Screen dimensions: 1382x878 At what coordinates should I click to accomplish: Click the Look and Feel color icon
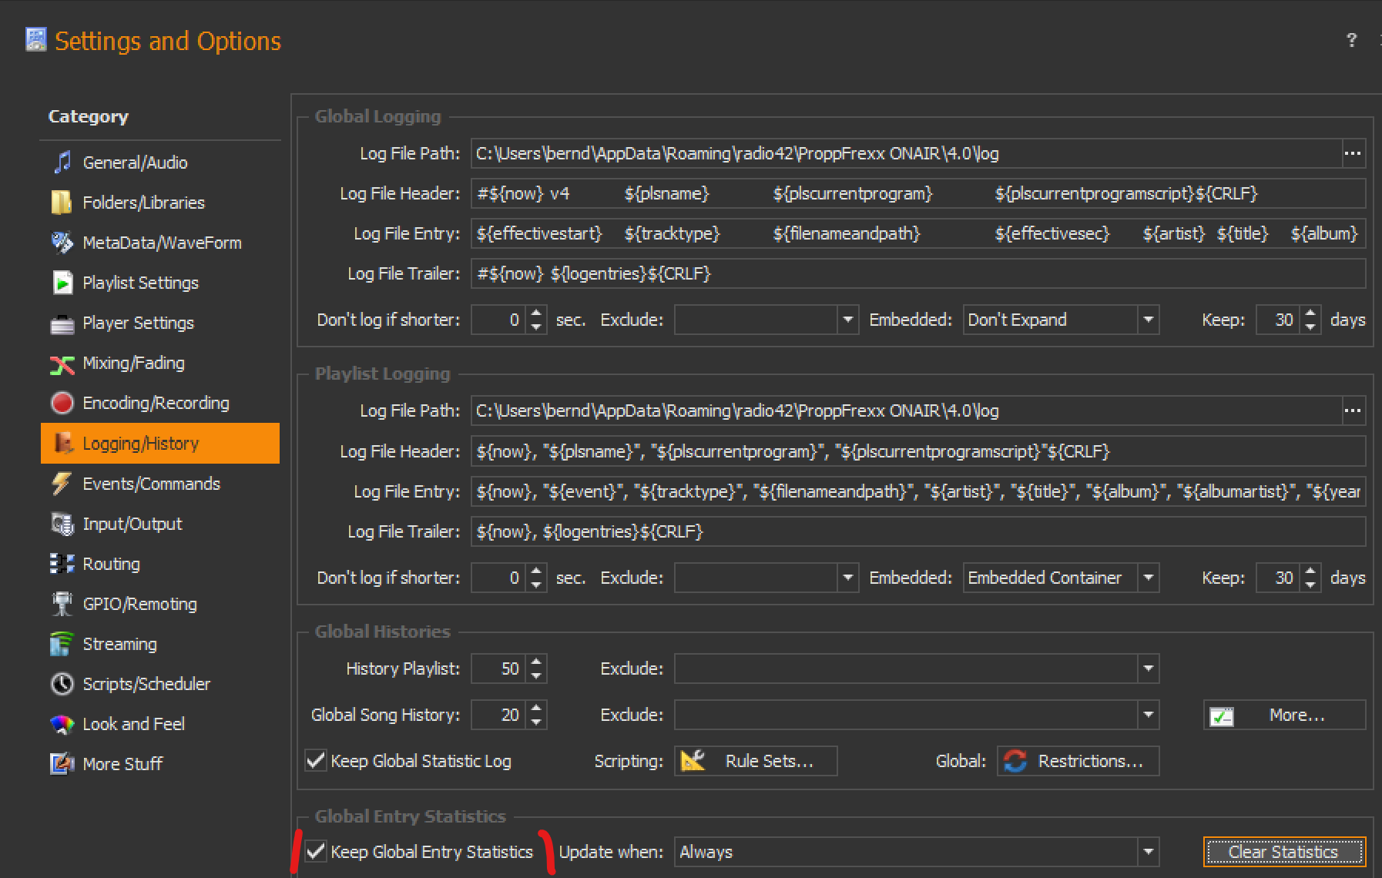pos(62,724)
